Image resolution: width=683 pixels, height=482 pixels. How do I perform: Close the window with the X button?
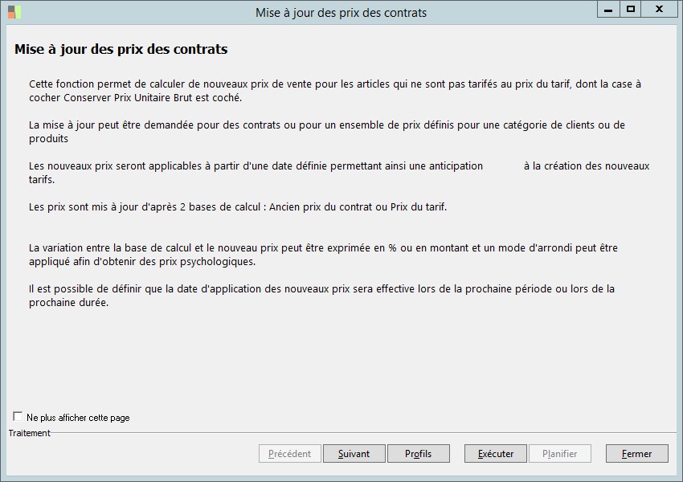point(659,9)
